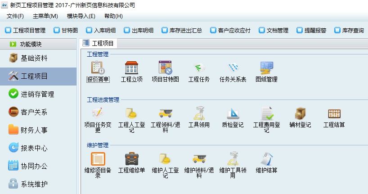Open the 报价清单 module icon

pyautogui.click(x=98, y=68)
